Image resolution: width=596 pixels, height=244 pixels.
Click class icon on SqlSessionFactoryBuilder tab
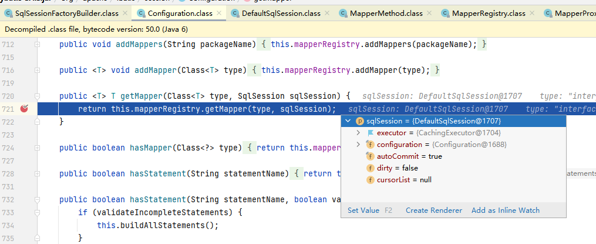(8, 14)
